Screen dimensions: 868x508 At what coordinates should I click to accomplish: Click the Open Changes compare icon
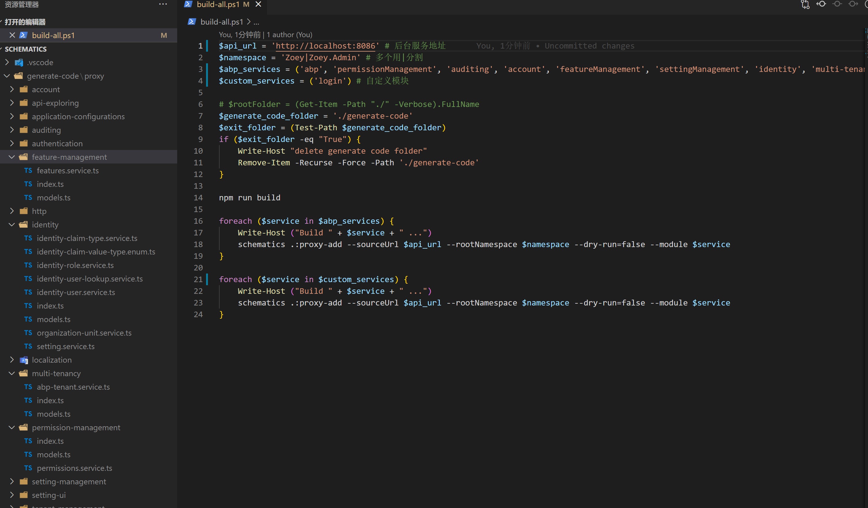click(x=805, y=5)
